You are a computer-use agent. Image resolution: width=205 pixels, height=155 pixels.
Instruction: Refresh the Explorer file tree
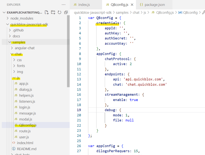click(59, 12)
